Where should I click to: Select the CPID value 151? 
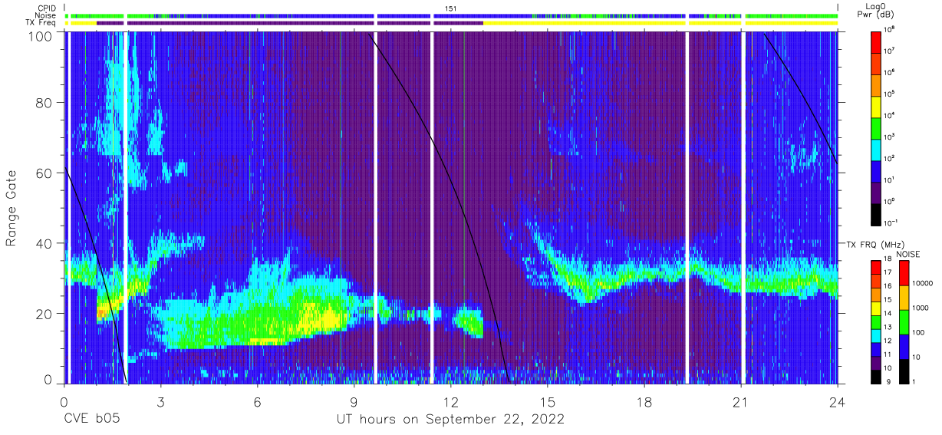pos(451,8)
